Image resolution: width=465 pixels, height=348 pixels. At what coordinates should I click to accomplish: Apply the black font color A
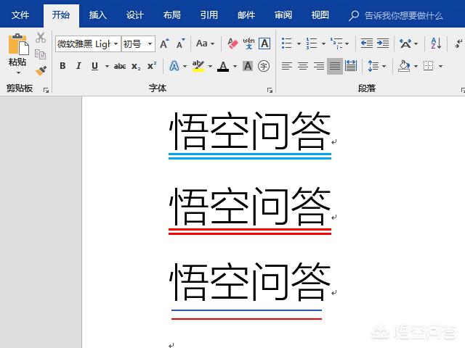(x=223, y=66)
